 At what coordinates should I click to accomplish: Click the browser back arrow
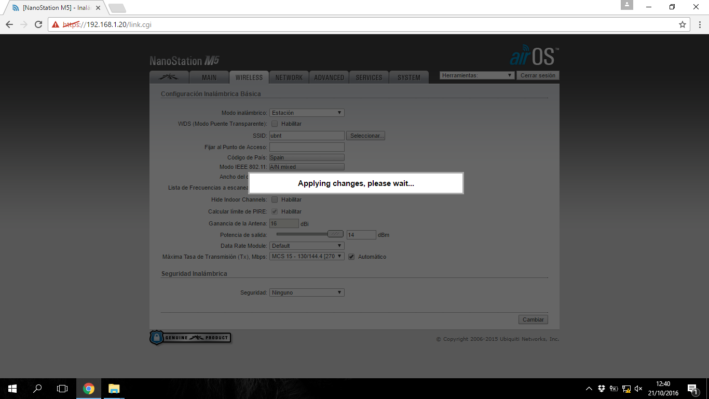9,24
